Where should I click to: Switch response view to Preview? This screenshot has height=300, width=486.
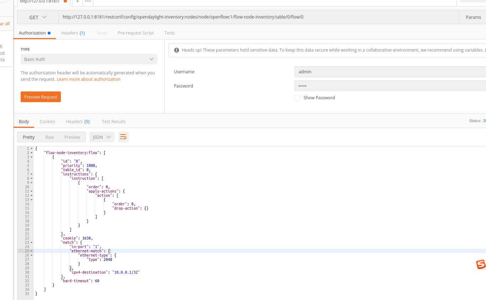(x=72, y=137)
